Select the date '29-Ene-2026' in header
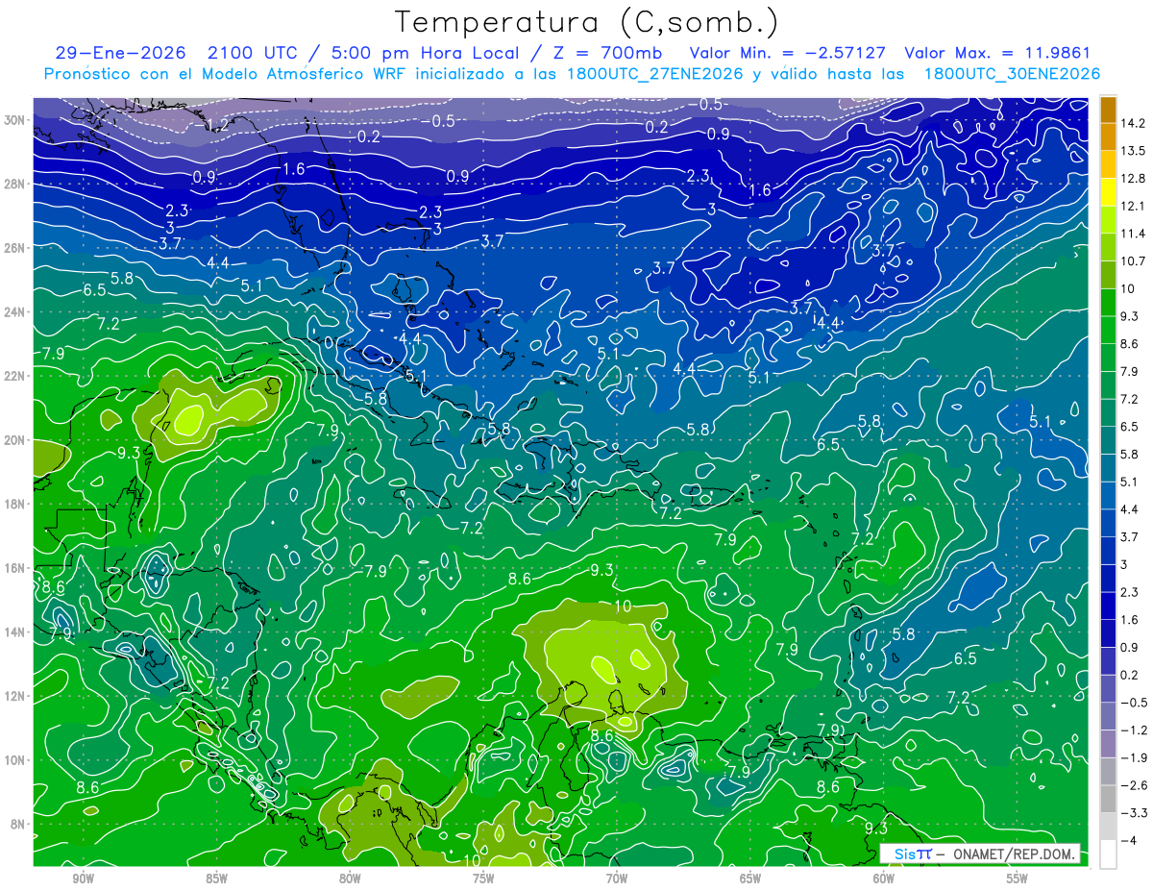This screenshot has width=1153, height=891. [122, 54]
